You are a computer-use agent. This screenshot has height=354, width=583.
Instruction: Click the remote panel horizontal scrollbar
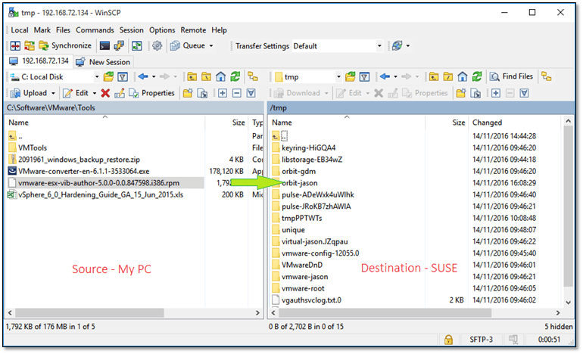pos(385,312)
